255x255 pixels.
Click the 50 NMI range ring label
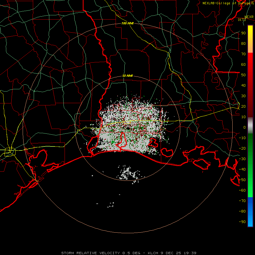(127, 76)
